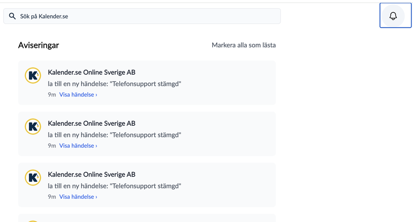413x222 pixels.
Task: Click 9m timestamp in first notification
Action: [x=52, y=95]
